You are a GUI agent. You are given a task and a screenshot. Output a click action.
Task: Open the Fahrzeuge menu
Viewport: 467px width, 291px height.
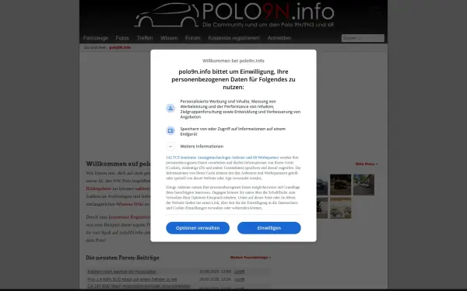click(x=96, y=38)
